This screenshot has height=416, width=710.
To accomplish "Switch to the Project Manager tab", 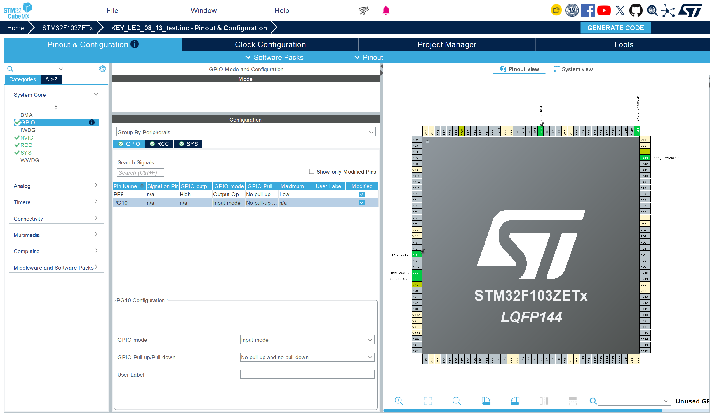I will click(446, 44).
